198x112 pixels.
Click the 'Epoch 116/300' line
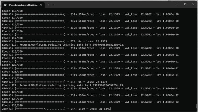click(x=12, y=31)
